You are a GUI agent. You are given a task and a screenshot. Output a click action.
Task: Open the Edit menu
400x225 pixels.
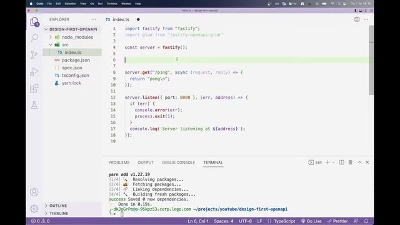(x=58, y=4)
